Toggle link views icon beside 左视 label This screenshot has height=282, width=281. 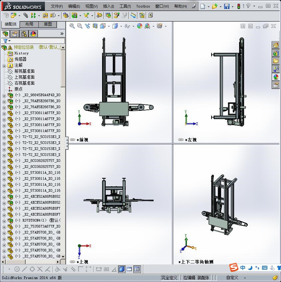[x=181, y=140]
